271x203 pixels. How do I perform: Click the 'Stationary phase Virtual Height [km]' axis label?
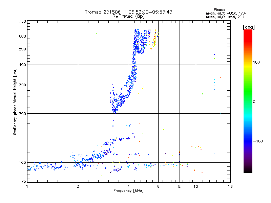point(15,102)
